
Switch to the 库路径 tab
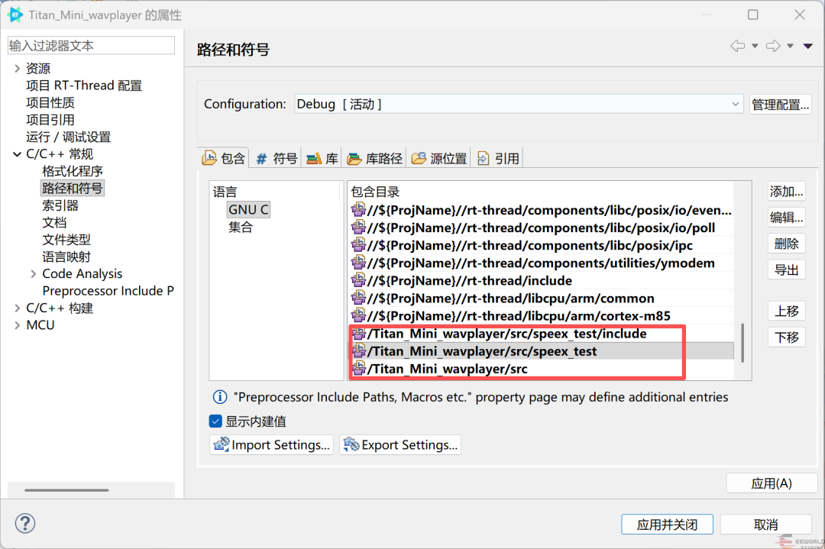click(374, 158)
